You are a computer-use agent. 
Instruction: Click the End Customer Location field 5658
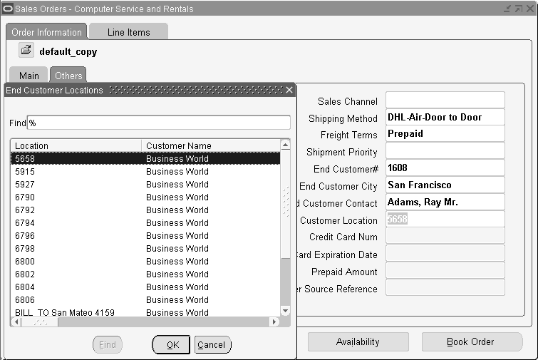[445, 219]
